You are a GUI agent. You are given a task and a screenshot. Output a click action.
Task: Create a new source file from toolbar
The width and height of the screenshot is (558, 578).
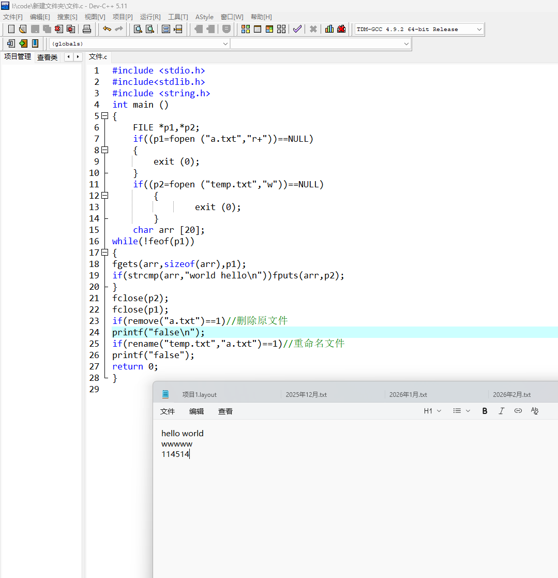[x=11, y=29]
